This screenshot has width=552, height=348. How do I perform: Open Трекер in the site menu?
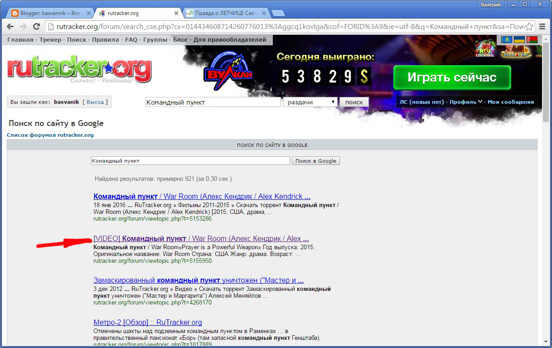coord(50,39)
